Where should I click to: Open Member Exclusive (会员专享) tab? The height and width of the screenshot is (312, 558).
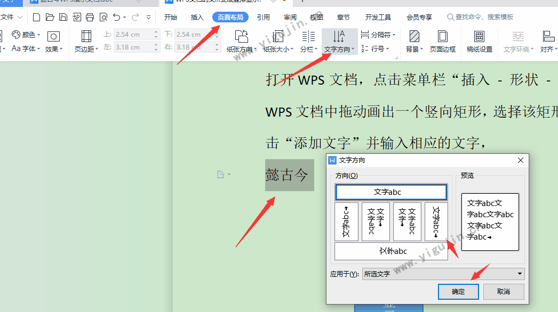point(419,17)
